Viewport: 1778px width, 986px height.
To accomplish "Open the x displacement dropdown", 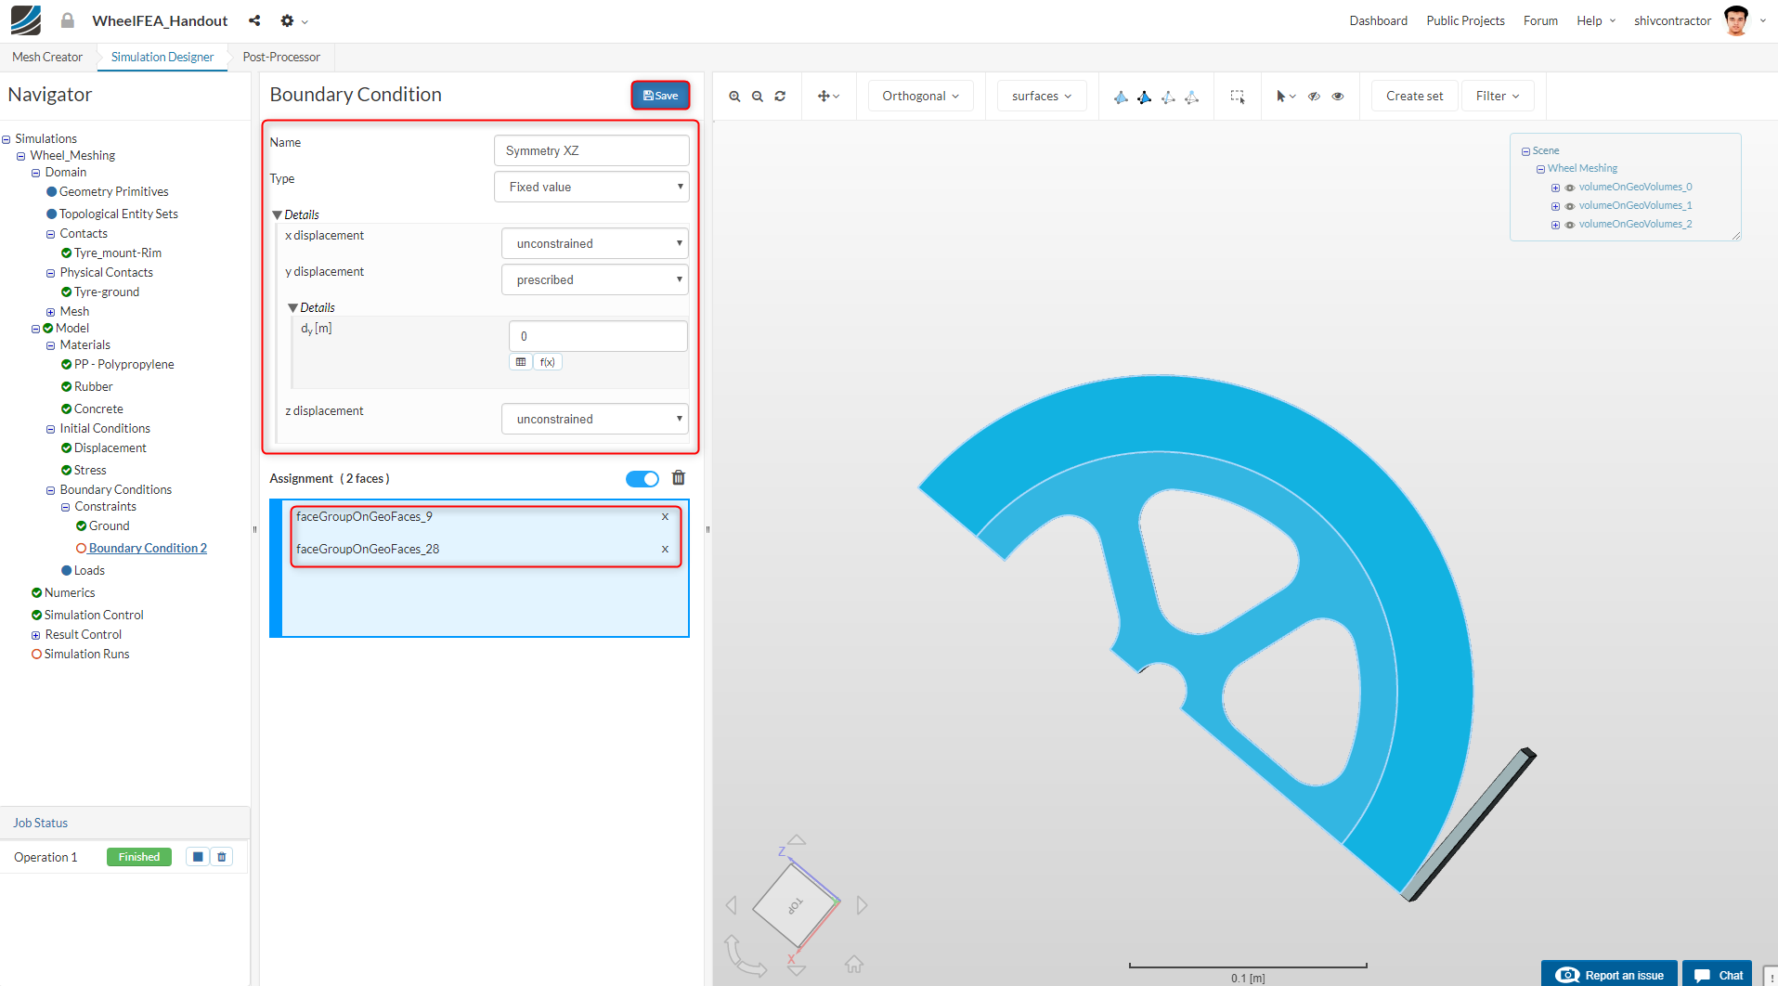I will pos(595,243).
